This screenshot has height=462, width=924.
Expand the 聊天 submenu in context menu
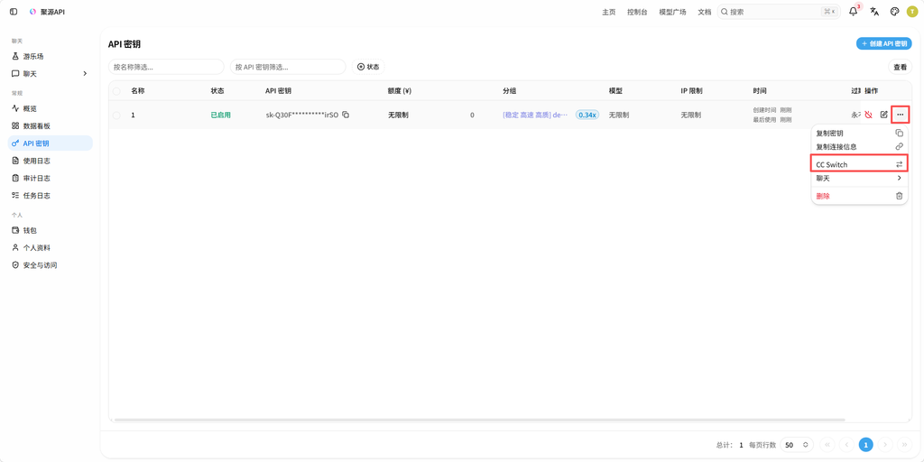tap(859, 179)
